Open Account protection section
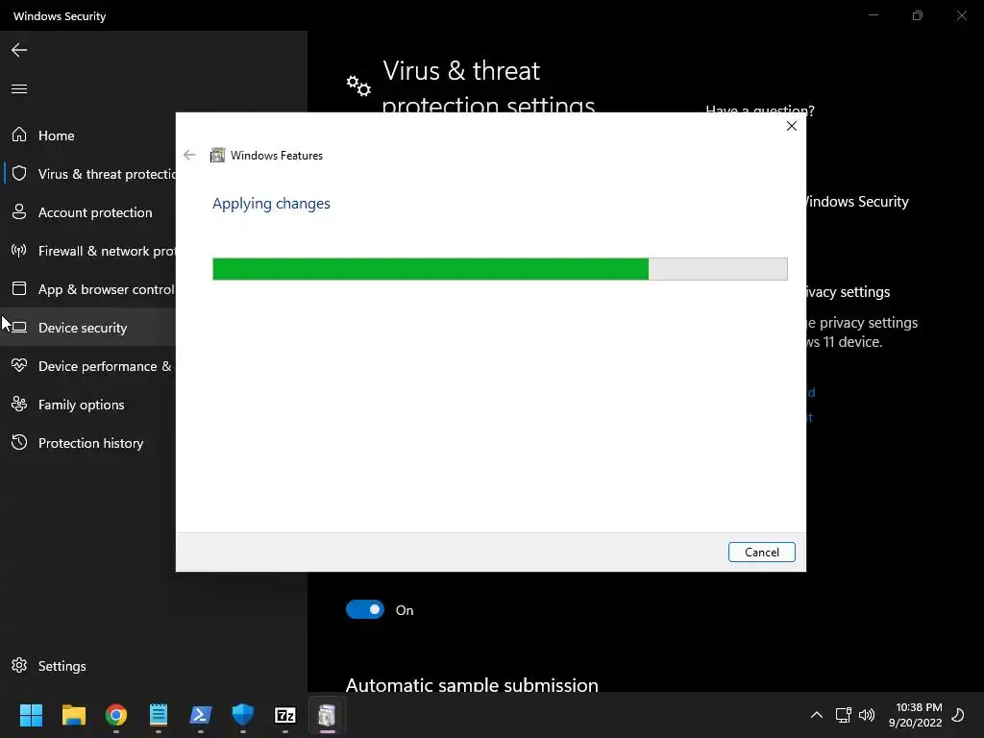 tap(87, 212)
